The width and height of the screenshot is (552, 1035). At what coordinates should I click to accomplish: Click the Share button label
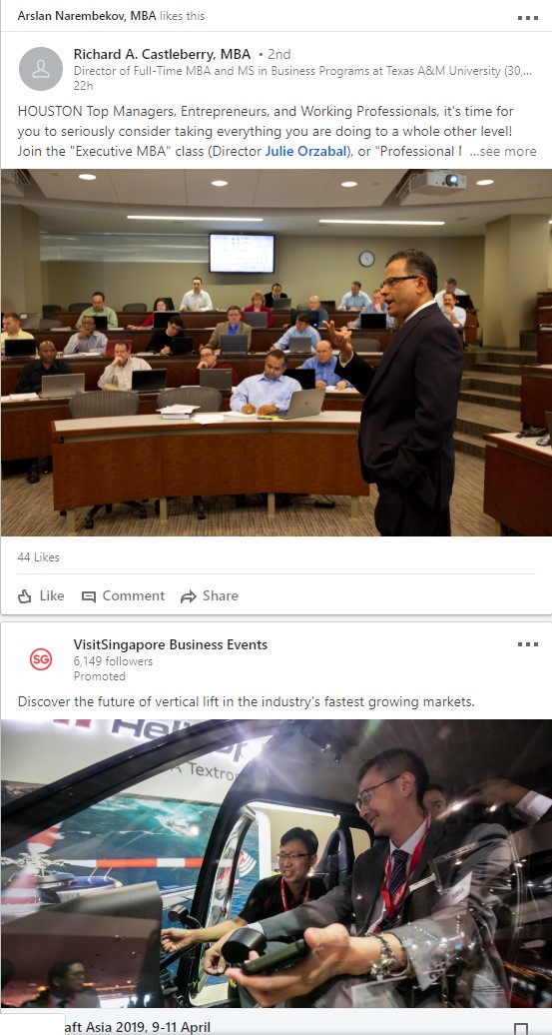221,596
